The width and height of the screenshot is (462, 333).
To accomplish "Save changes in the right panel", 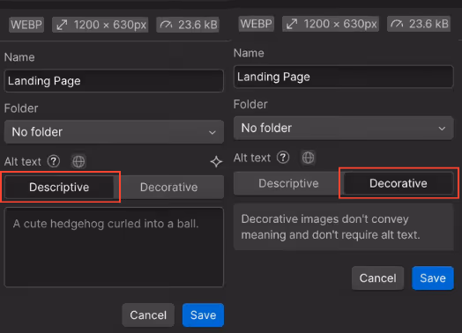I will (433, 278).
